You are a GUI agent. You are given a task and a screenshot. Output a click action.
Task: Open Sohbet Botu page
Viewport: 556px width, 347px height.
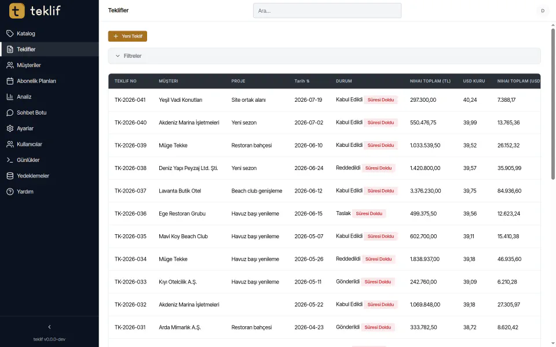coord(49,113)
